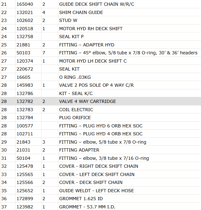Click part number 165040
The width and height of the screenshot is (201, 210).
click(x=25, y=4)
